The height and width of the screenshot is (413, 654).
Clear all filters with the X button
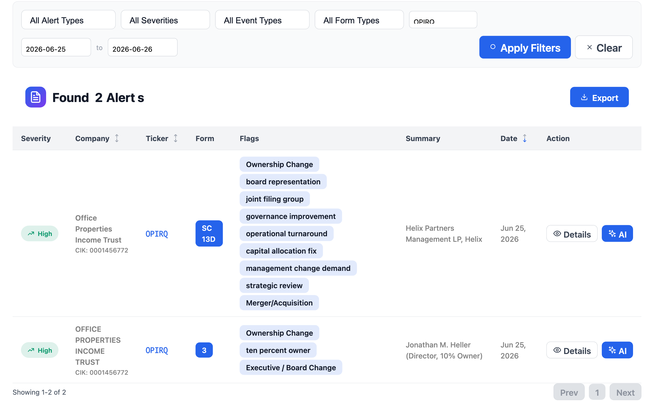pyautogui.click(x=603, y=47)
